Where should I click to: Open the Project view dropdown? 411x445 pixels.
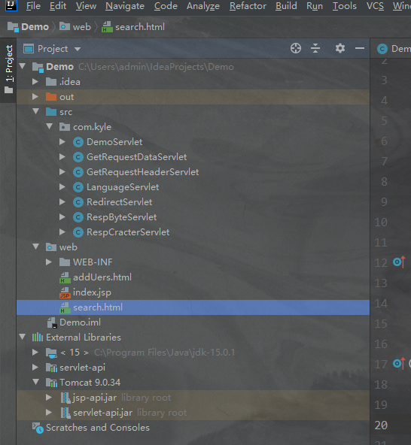coord(52,49)
